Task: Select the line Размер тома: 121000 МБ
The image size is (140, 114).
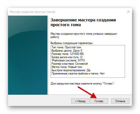Action: click(68, 54)
